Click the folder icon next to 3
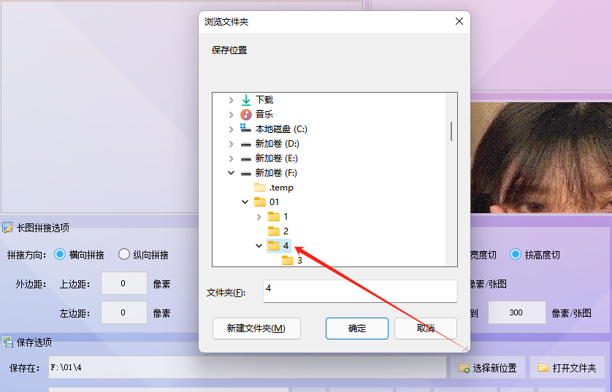 (288, 260)
